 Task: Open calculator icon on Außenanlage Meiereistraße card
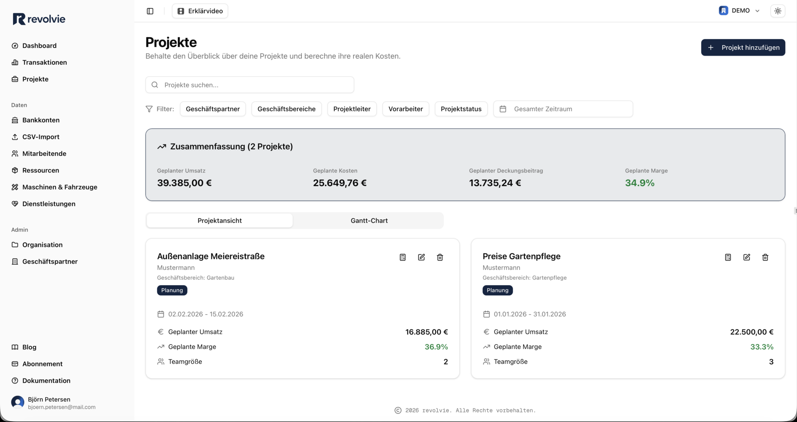point(402,257)
